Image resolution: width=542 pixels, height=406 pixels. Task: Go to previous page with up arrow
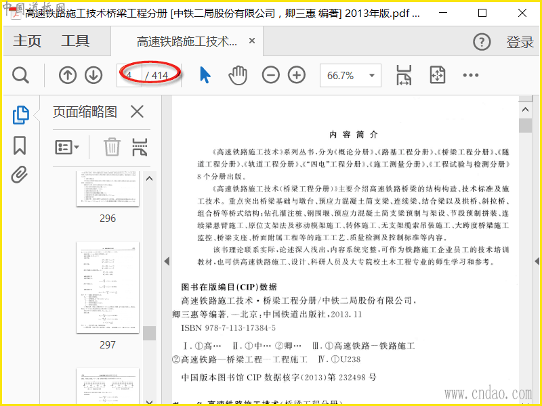67,75
